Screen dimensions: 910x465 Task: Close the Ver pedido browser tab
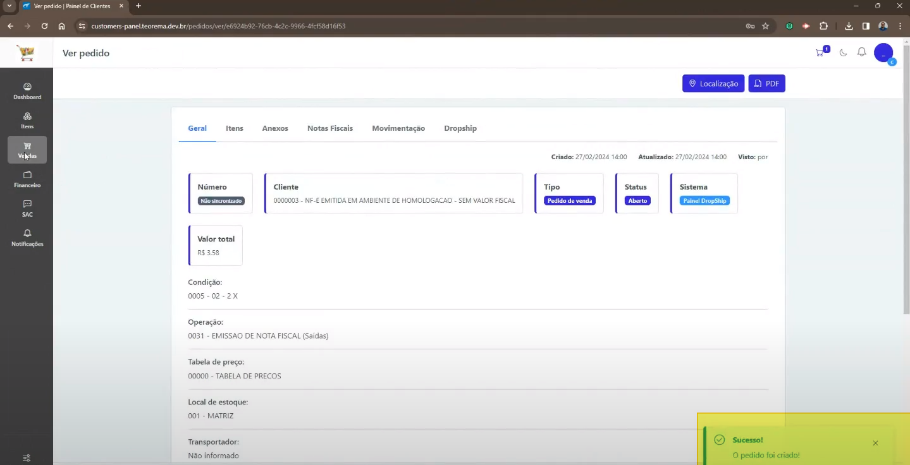click(x=121, y=6)
